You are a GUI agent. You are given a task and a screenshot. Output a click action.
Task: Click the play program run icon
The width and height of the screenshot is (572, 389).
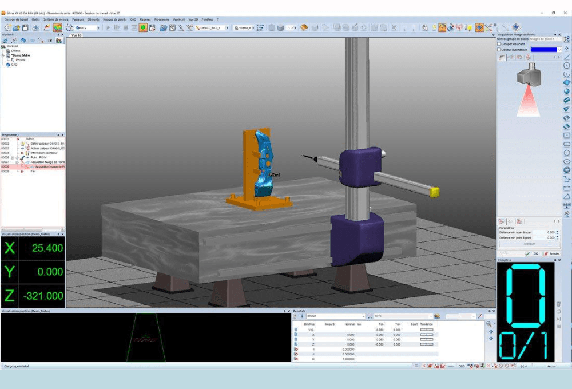coord(108,27)
